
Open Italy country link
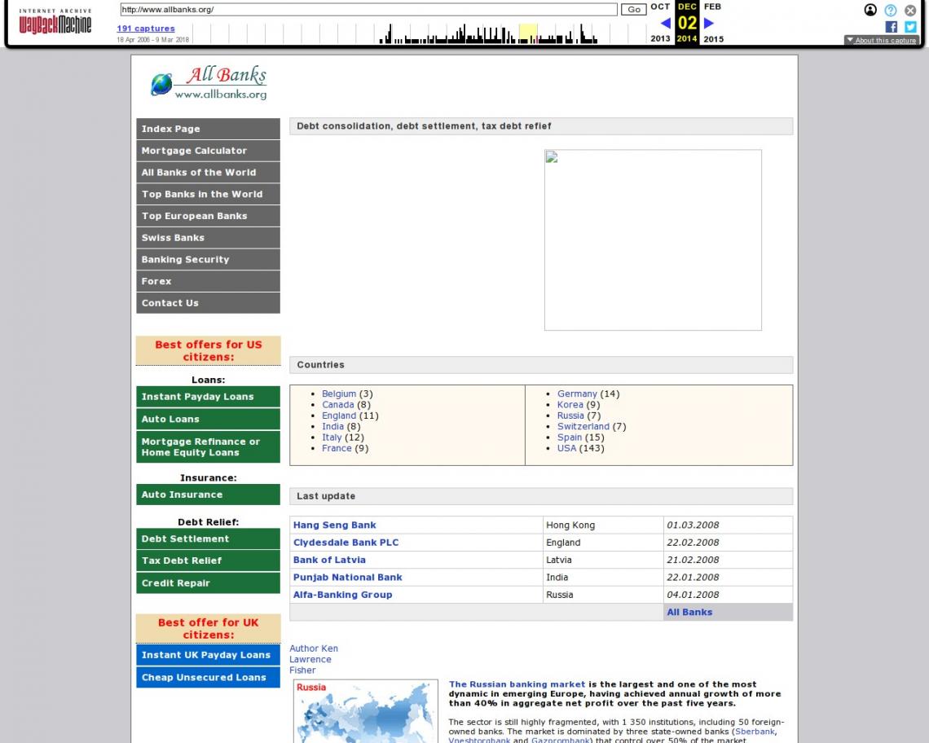click(332, 437)
